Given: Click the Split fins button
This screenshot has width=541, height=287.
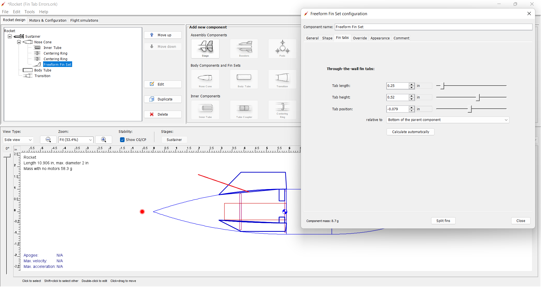Looking at the screenshot, I should click(x=443, y=221).
